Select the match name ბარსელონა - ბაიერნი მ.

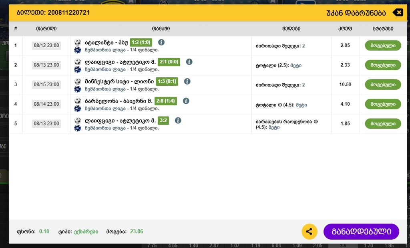pos(119,101)
